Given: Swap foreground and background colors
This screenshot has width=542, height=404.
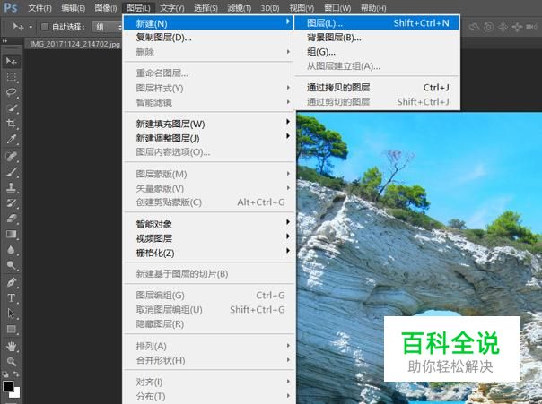Looking at the screenshot, I should [x=16, y=374].
